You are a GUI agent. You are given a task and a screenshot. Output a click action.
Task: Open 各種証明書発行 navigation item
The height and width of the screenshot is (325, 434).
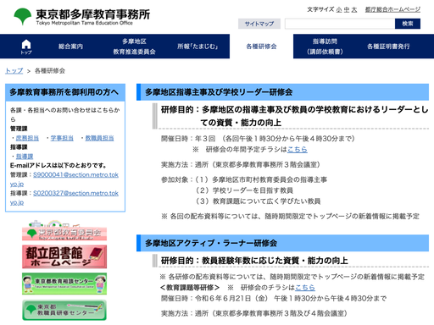click(388, 47)
